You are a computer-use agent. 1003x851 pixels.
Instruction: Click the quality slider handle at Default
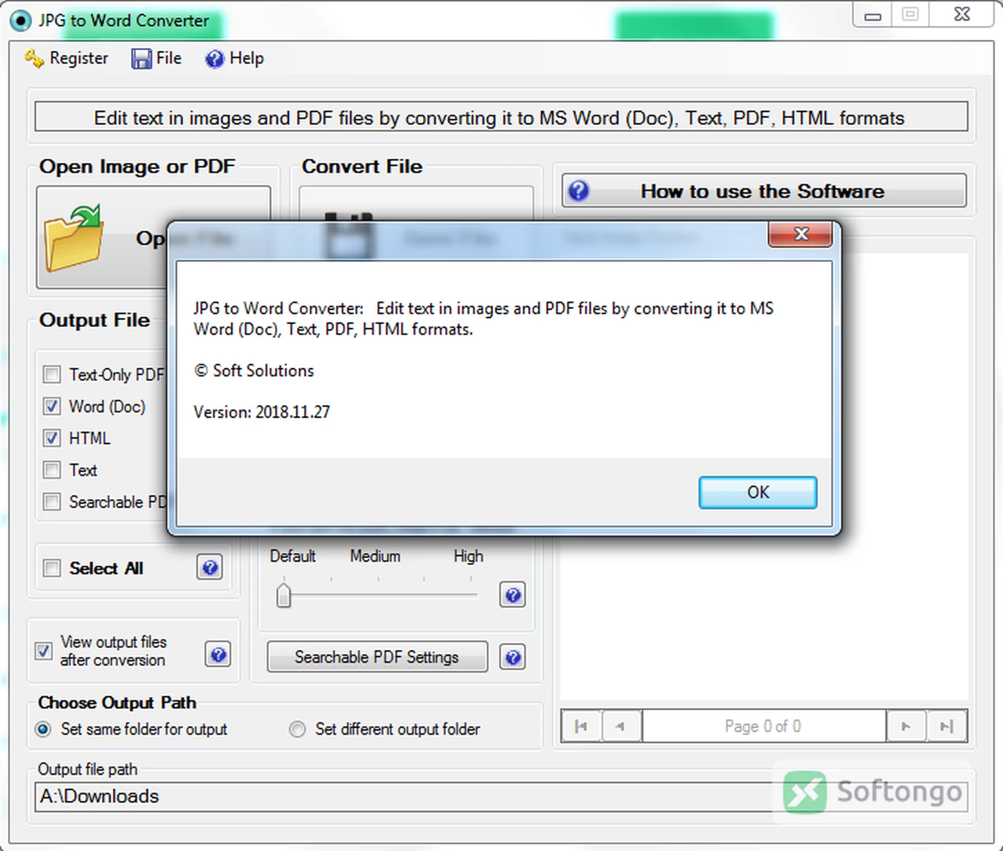(x=284, y=596)
